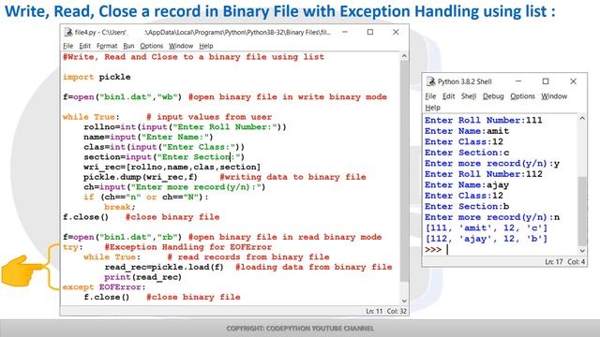Open Run menu in file4.py editor
The image size is (600, 337).
point(128,46)
